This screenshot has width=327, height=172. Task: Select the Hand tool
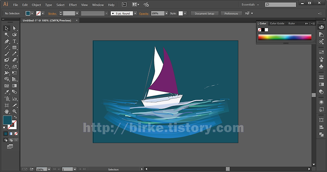pos(7,111)
